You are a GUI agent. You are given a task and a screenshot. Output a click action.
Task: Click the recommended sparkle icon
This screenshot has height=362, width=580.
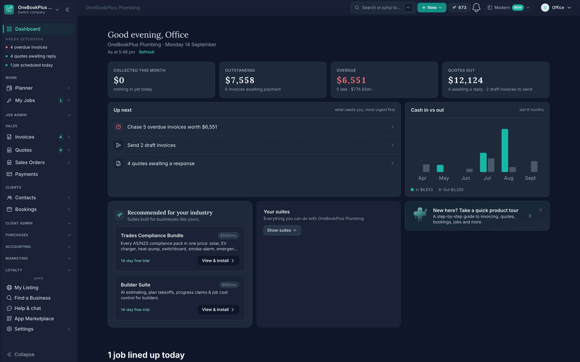120,215
